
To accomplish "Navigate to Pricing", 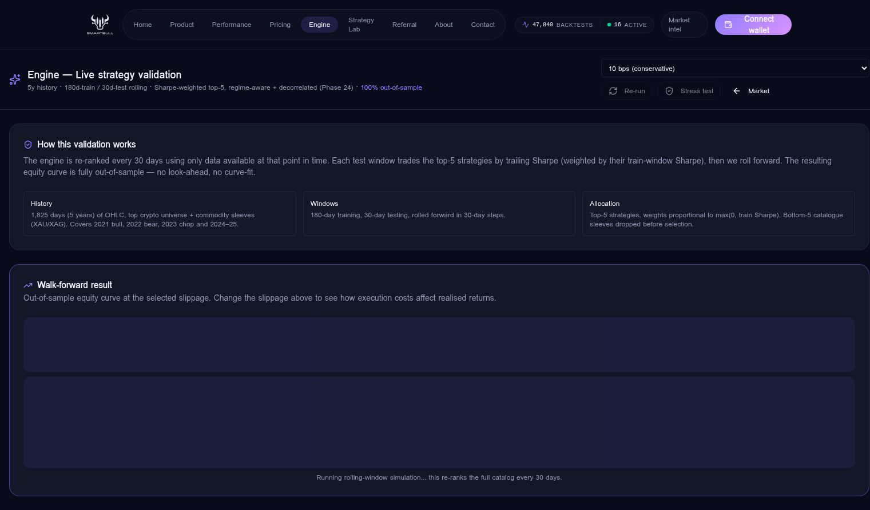I will [280, 25].
